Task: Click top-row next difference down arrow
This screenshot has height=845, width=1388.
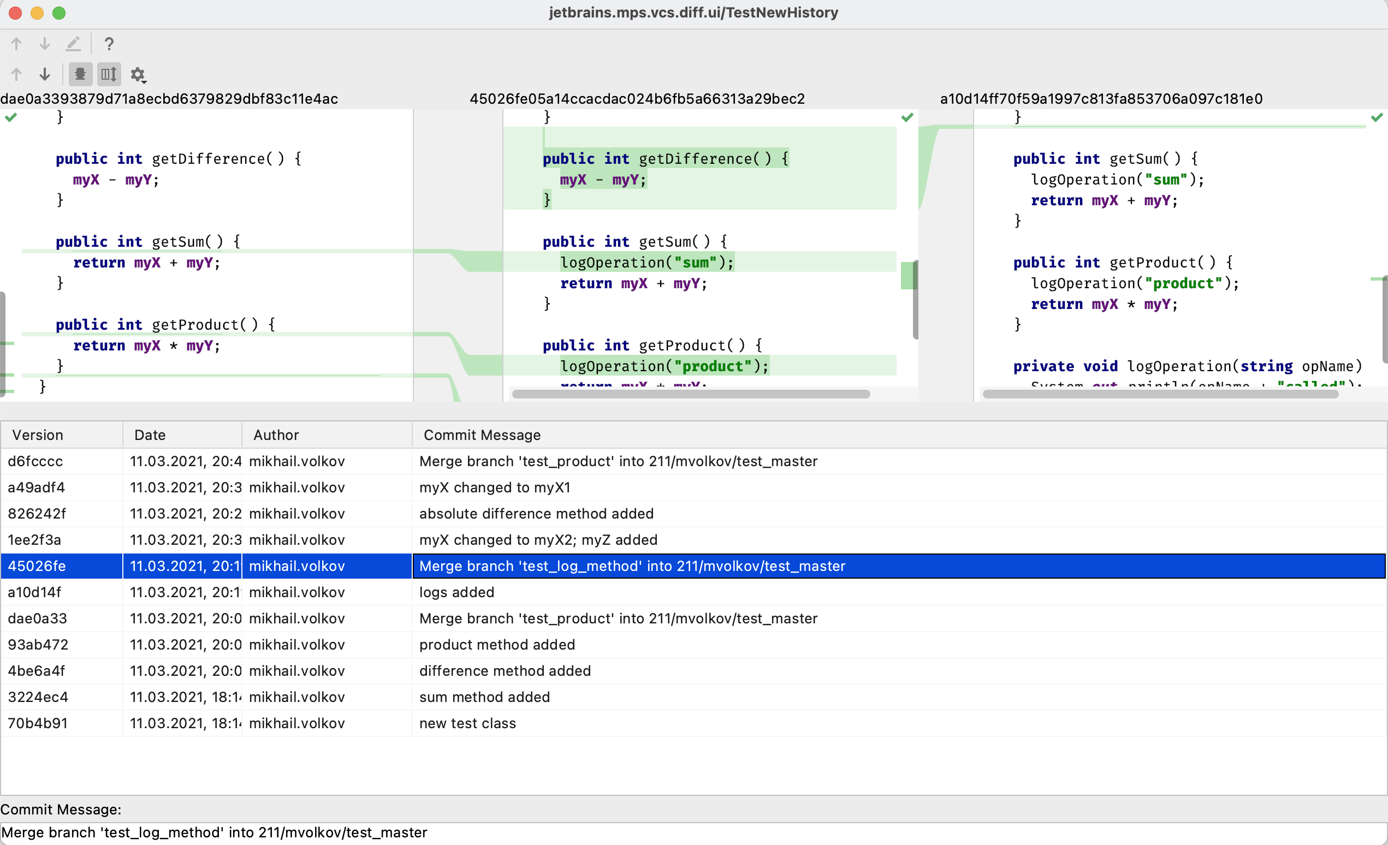Action: coord(45,43)
